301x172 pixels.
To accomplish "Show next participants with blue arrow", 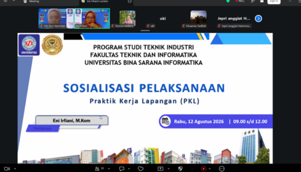I will click(x=258, y=18).
